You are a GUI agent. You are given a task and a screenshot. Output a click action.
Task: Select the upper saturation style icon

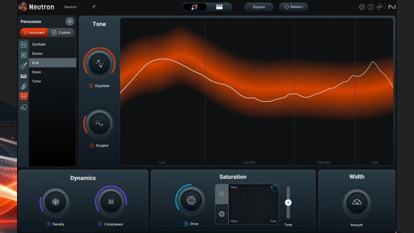point(222,194)
